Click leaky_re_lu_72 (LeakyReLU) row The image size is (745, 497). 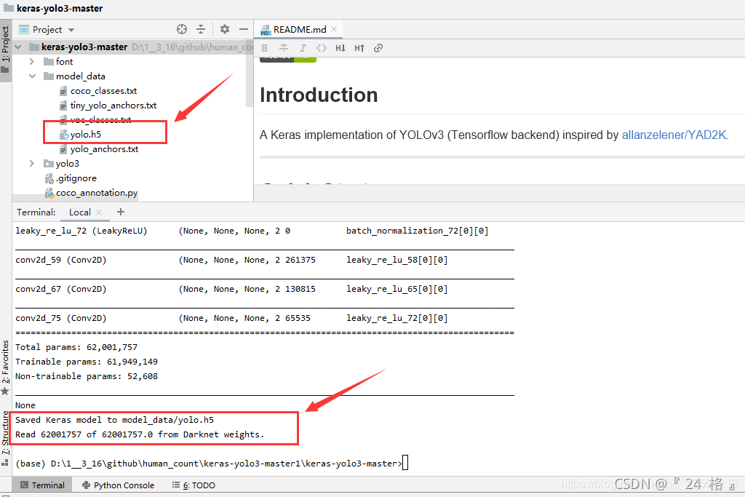click(252, 231)
